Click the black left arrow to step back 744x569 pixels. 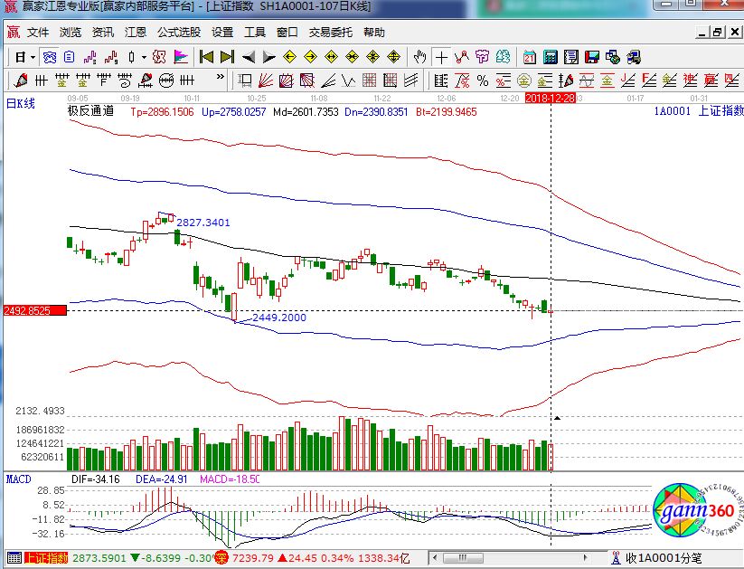(249, 56)
